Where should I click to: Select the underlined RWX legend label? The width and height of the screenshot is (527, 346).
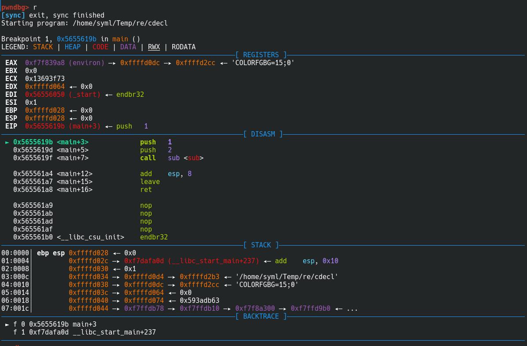(x=154, y=47)
